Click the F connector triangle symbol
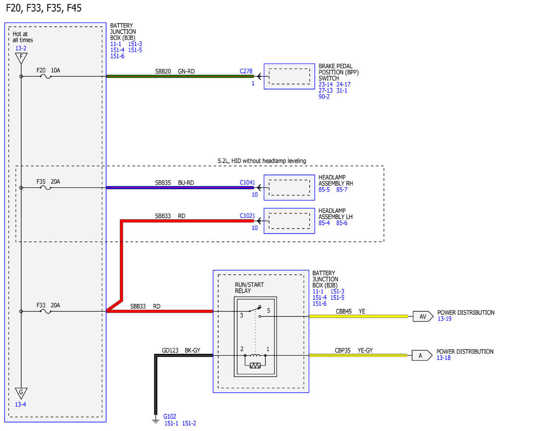 pos(21,58)
